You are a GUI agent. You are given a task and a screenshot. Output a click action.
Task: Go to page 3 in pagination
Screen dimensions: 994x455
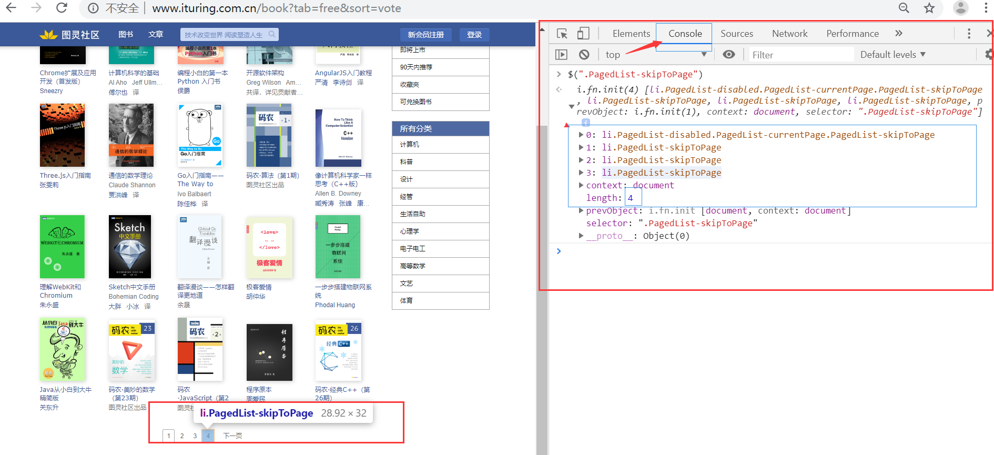coord(195,436)
